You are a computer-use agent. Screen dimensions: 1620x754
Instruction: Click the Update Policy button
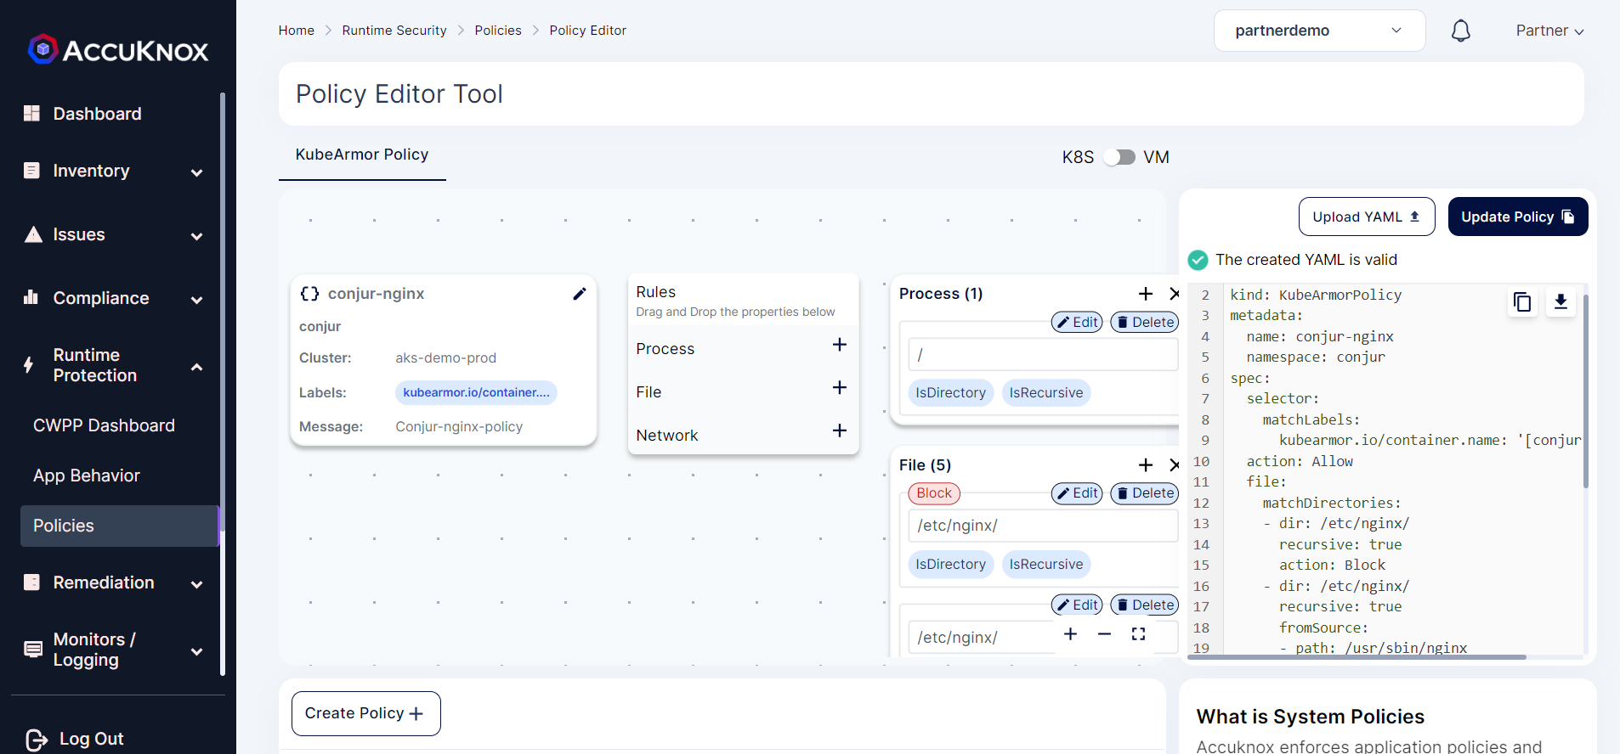point(1517,217)
